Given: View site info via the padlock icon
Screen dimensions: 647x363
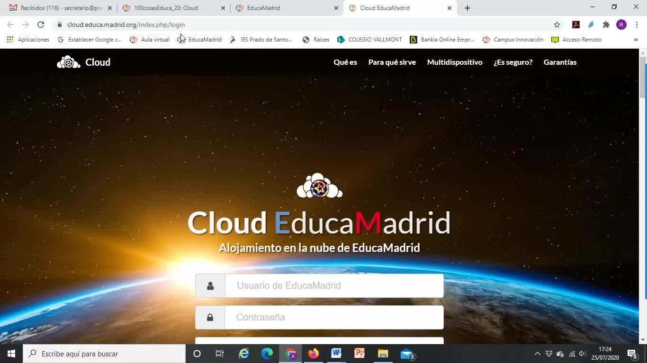Looking at the screenshot, I should click(59, 25).
